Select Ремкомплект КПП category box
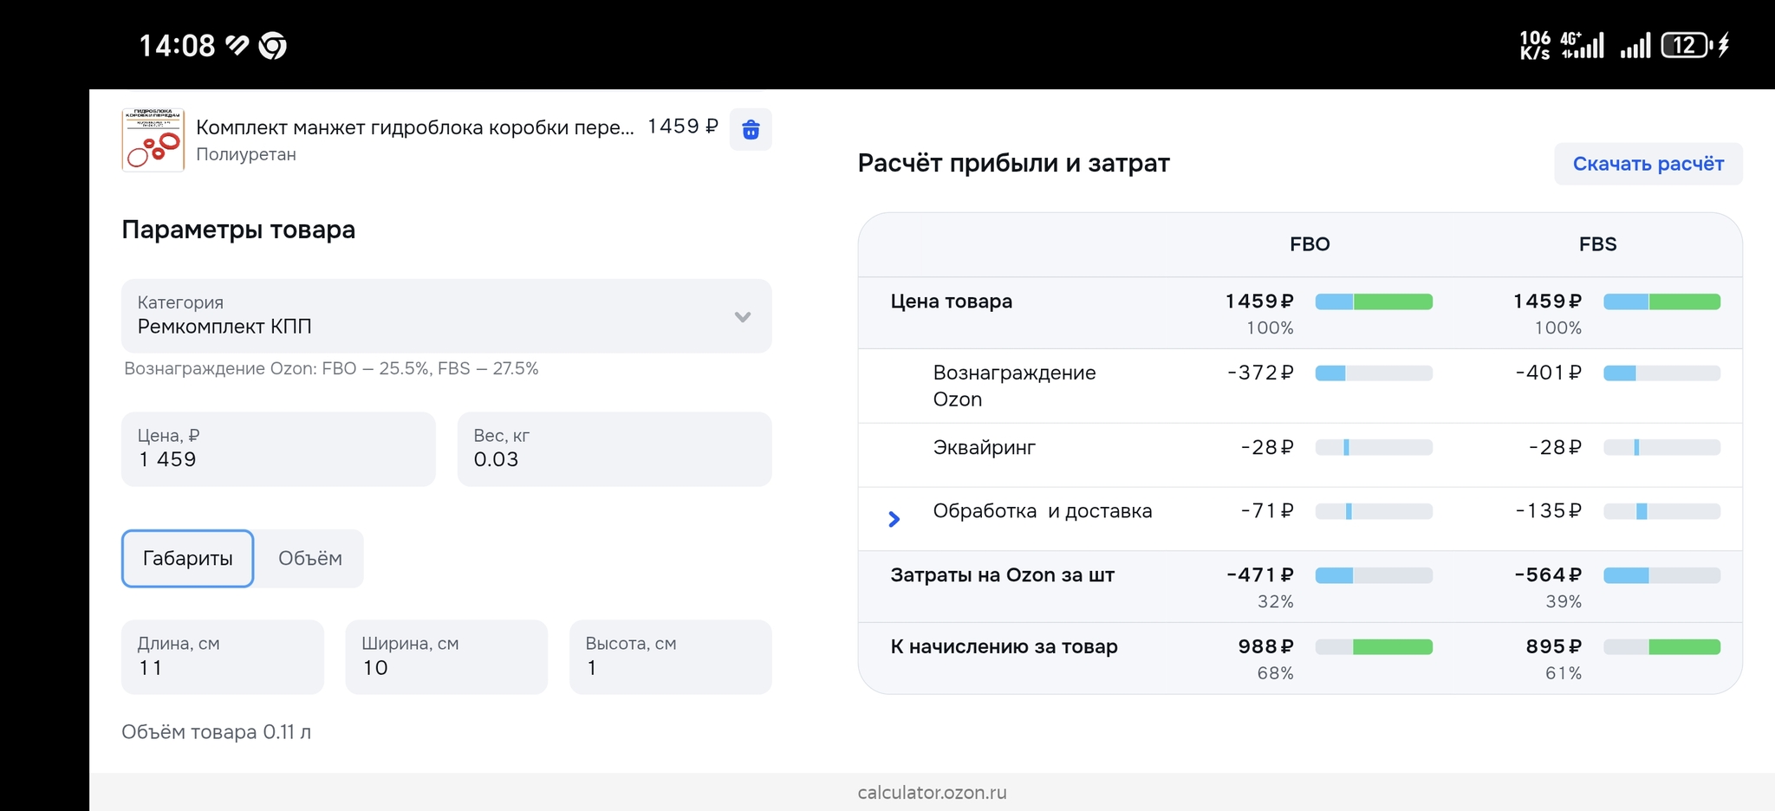Screen dimensions: 1775x811 (x=433, y=316)
